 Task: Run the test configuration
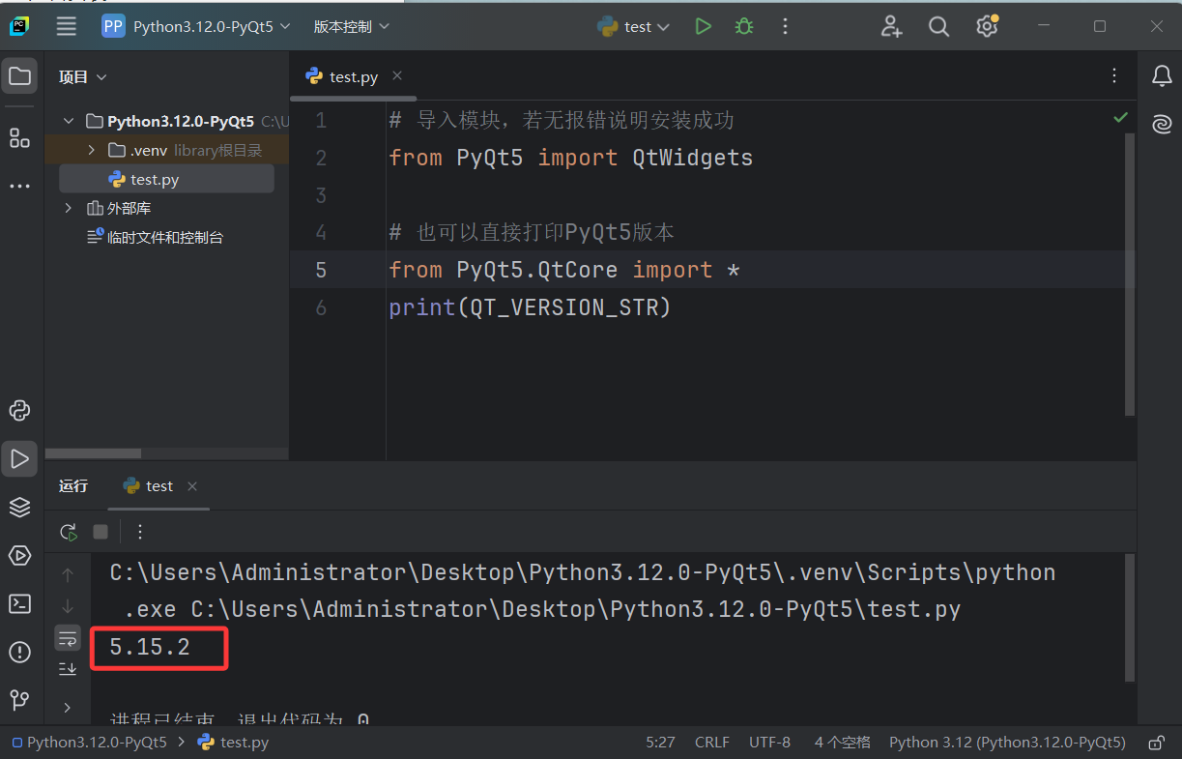click(x=703, y=27)
